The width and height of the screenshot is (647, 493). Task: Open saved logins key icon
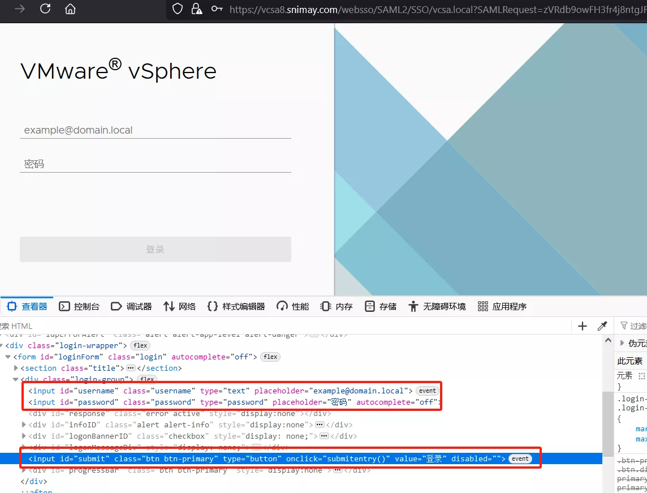(217, 8)
